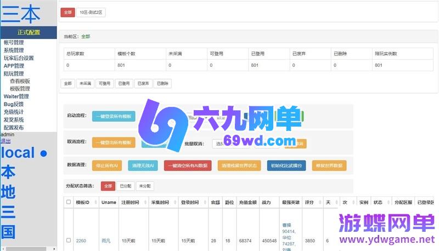The image size is (439, 251).
Task: Click 清理无效AI button
Action: (x=143, y=166)
